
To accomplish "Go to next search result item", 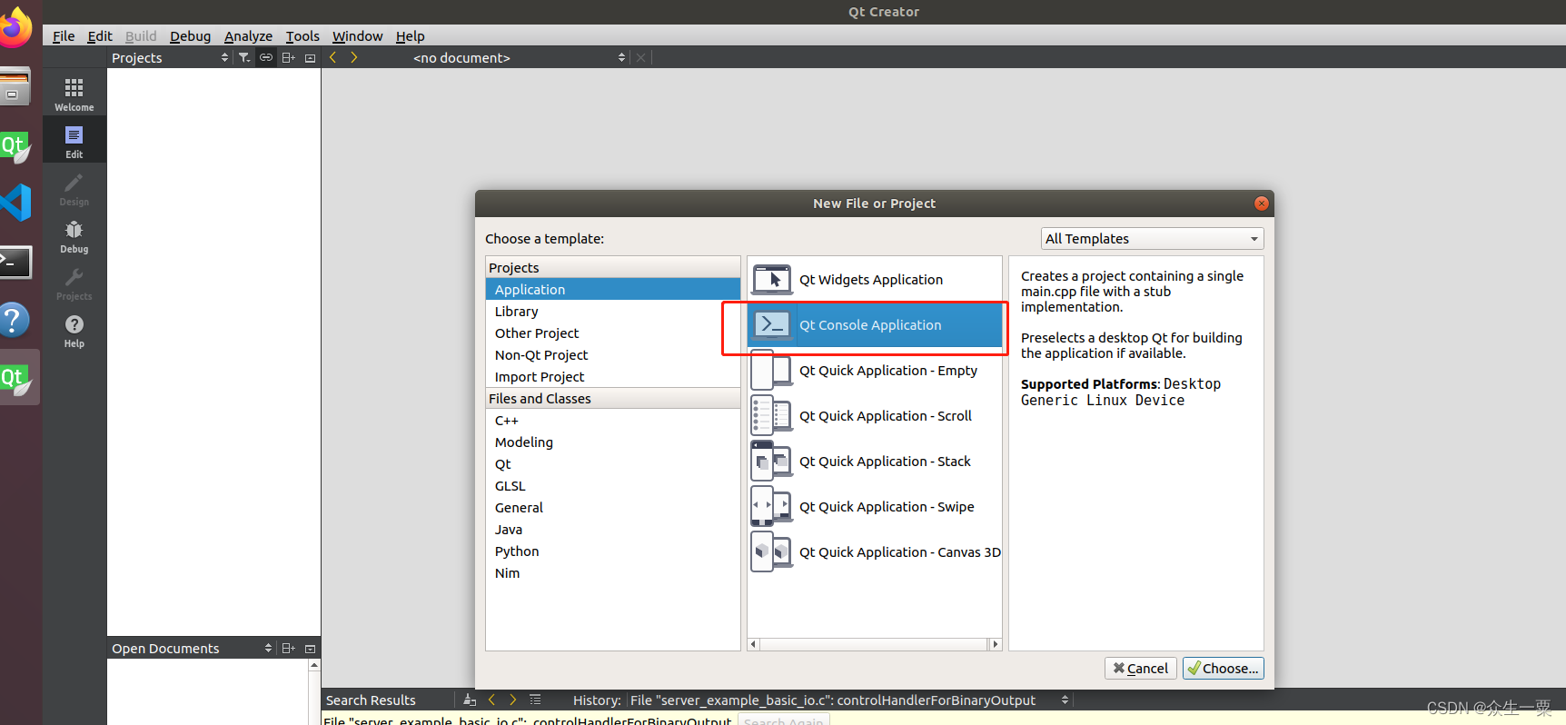I will pyautogui.click(x=513, y=700).
